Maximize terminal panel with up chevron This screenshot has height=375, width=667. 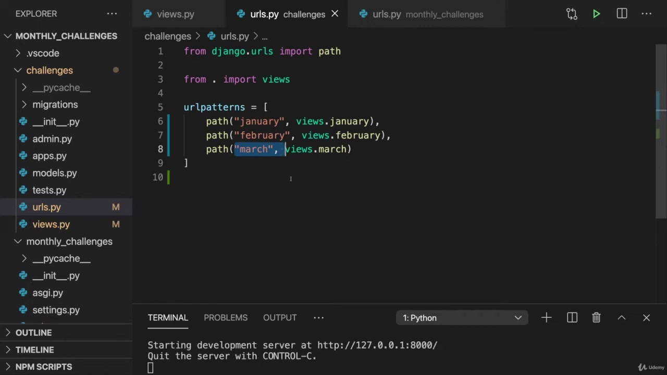pyautogui.click(x=622, y=318)
